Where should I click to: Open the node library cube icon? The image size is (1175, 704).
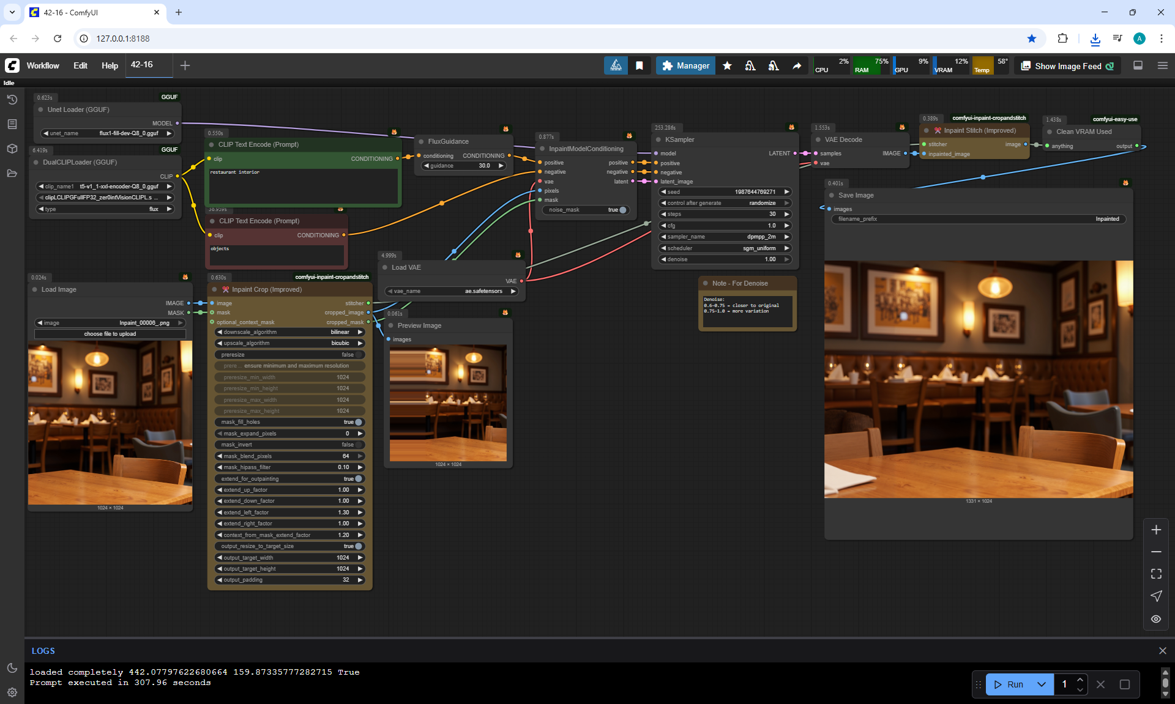point(12,149)
